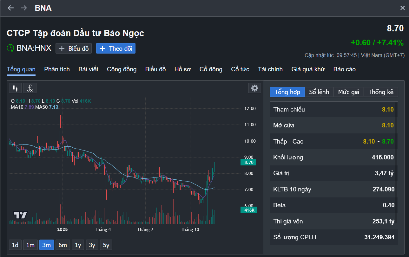409x257 pixels.
Task: Click the Khối lượng value 416.000
Action: 383,157
